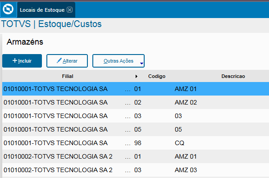Click the TOTVS | Estoque/Custos title

[51, 24]
